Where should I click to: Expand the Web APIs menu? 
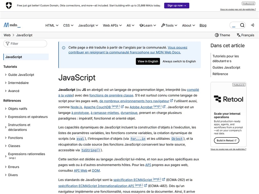click(x=113, y=25)
